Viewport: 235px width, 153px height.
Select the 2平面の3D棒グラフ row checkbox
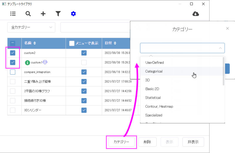point(13,91)
